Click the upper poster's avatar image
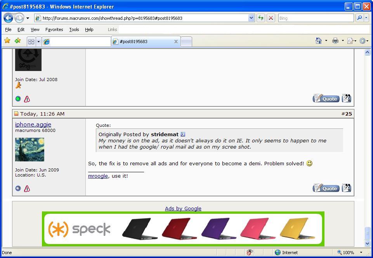Viewport: 373px width, 258px height. click(x=28, y=60)
